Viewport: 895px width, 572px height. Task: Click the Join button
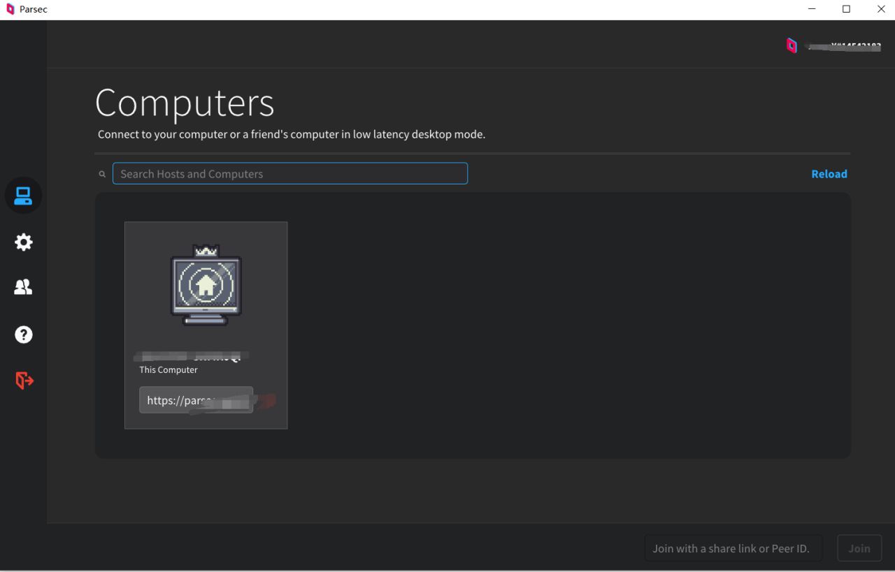859,548
